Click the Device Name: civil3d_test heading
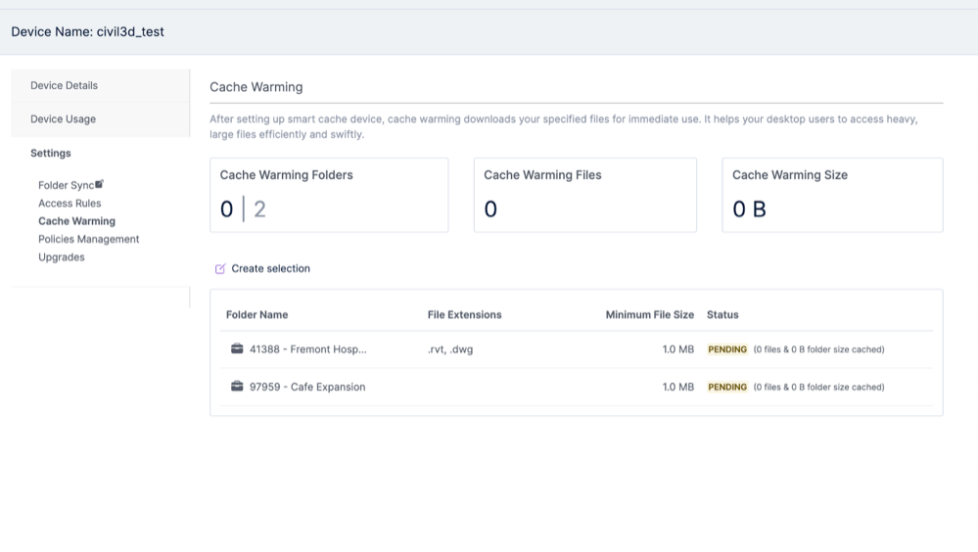Viewport: 978px width, 552px height. click(x=87, y=32)
